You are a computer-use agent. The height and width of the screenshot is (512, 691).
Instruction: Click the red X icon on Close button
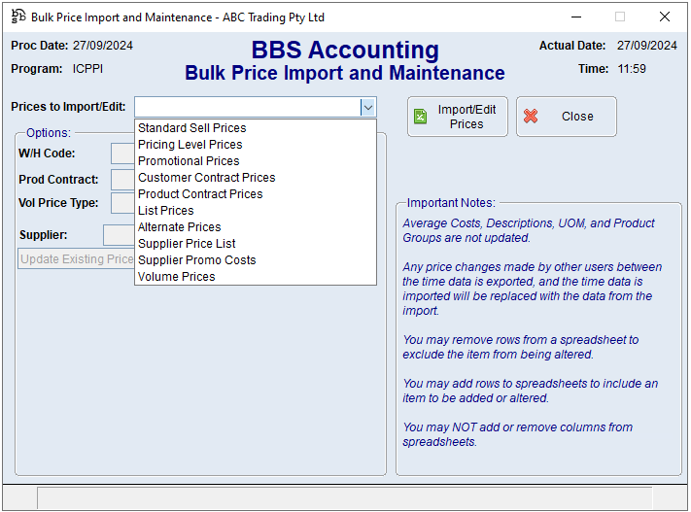point(531,117)
